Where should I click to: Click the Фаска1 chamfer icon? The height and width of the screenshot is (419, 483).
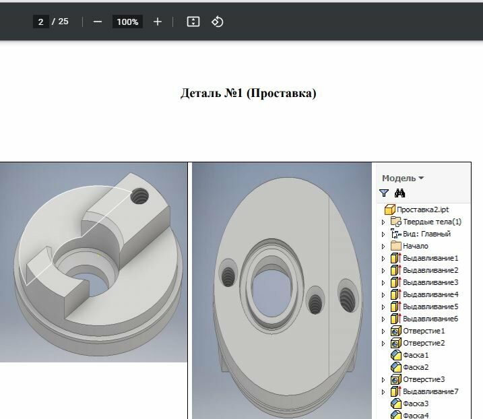click(x=396, y=355)
